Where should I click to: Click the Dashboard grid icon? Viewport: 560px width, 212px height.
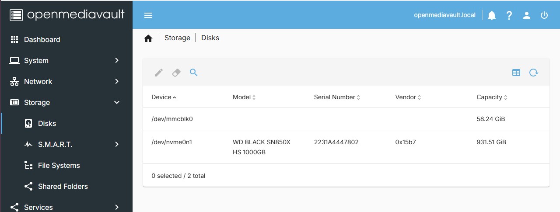click(x=14, y=39)
